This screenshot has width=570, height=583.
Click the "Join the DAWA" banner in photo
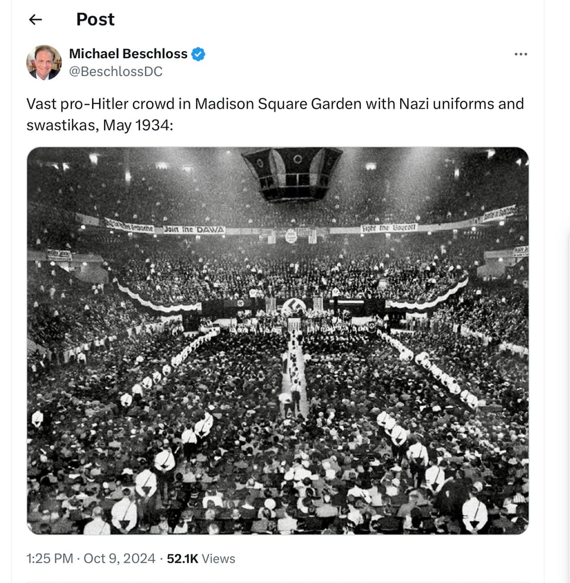[194, 230]
